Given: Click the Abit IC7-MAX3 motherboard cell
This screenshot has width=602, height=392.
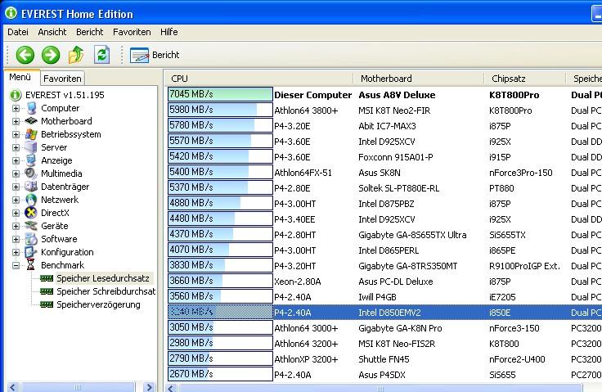Looking at the screenshot, I should pos(387,126).
